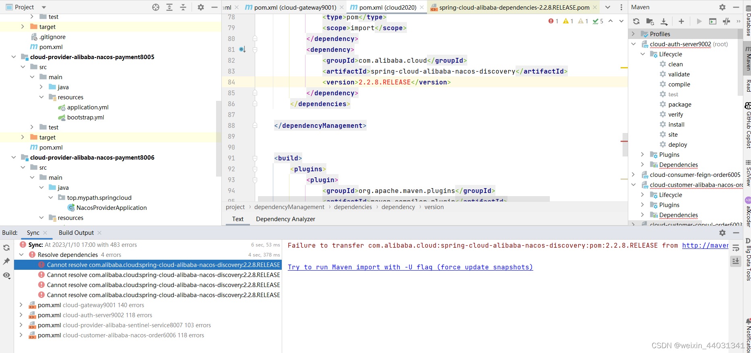Hide the Maven tool window

[736, 7]
